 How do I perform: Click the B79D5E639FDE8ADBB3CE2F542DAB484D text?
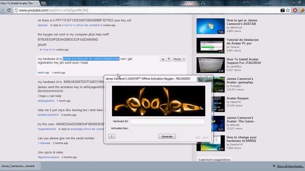pos(68,39)
